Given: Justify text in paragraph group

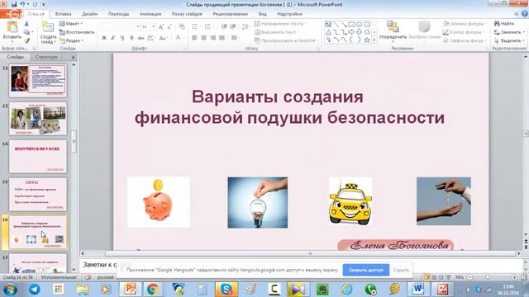Looking at the screenshot, I should click(222, 38).
